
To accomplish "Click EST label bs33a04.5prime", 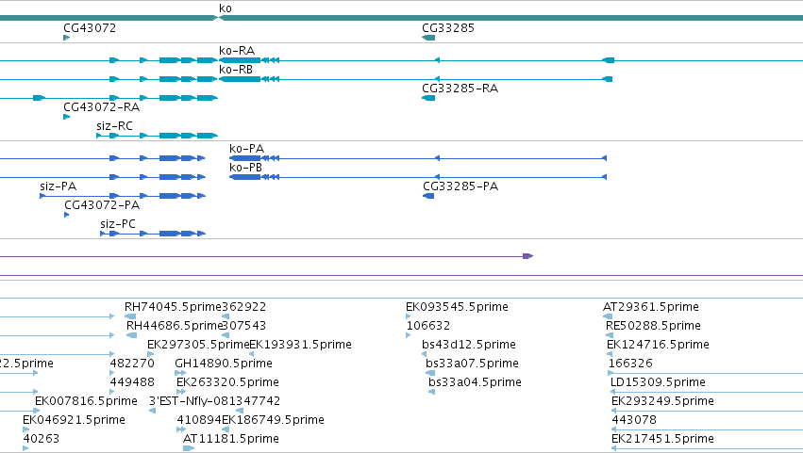I will 476,382.
